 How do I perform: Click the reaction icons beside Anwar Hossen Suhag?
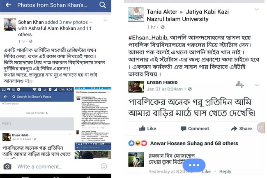[x=138, y=143]
